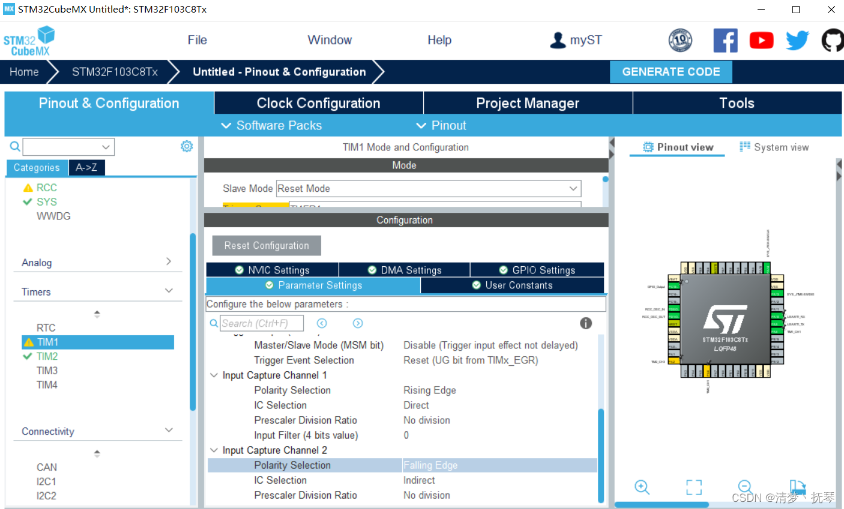Switch to the A->Z tab
Viewport: 844px width, 509px height.
tap(86, 168)
